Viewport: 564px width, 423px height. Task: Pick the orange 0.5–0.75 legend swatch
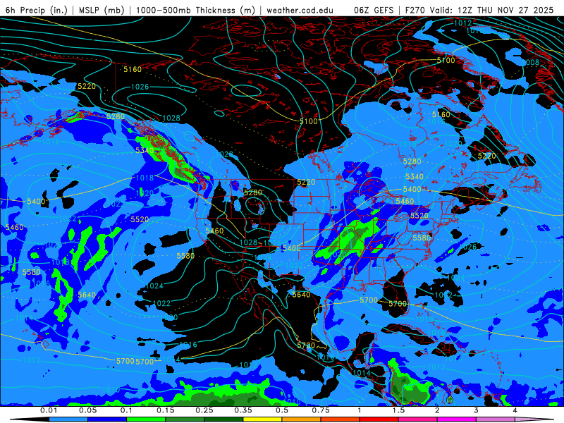pos(302,419)
